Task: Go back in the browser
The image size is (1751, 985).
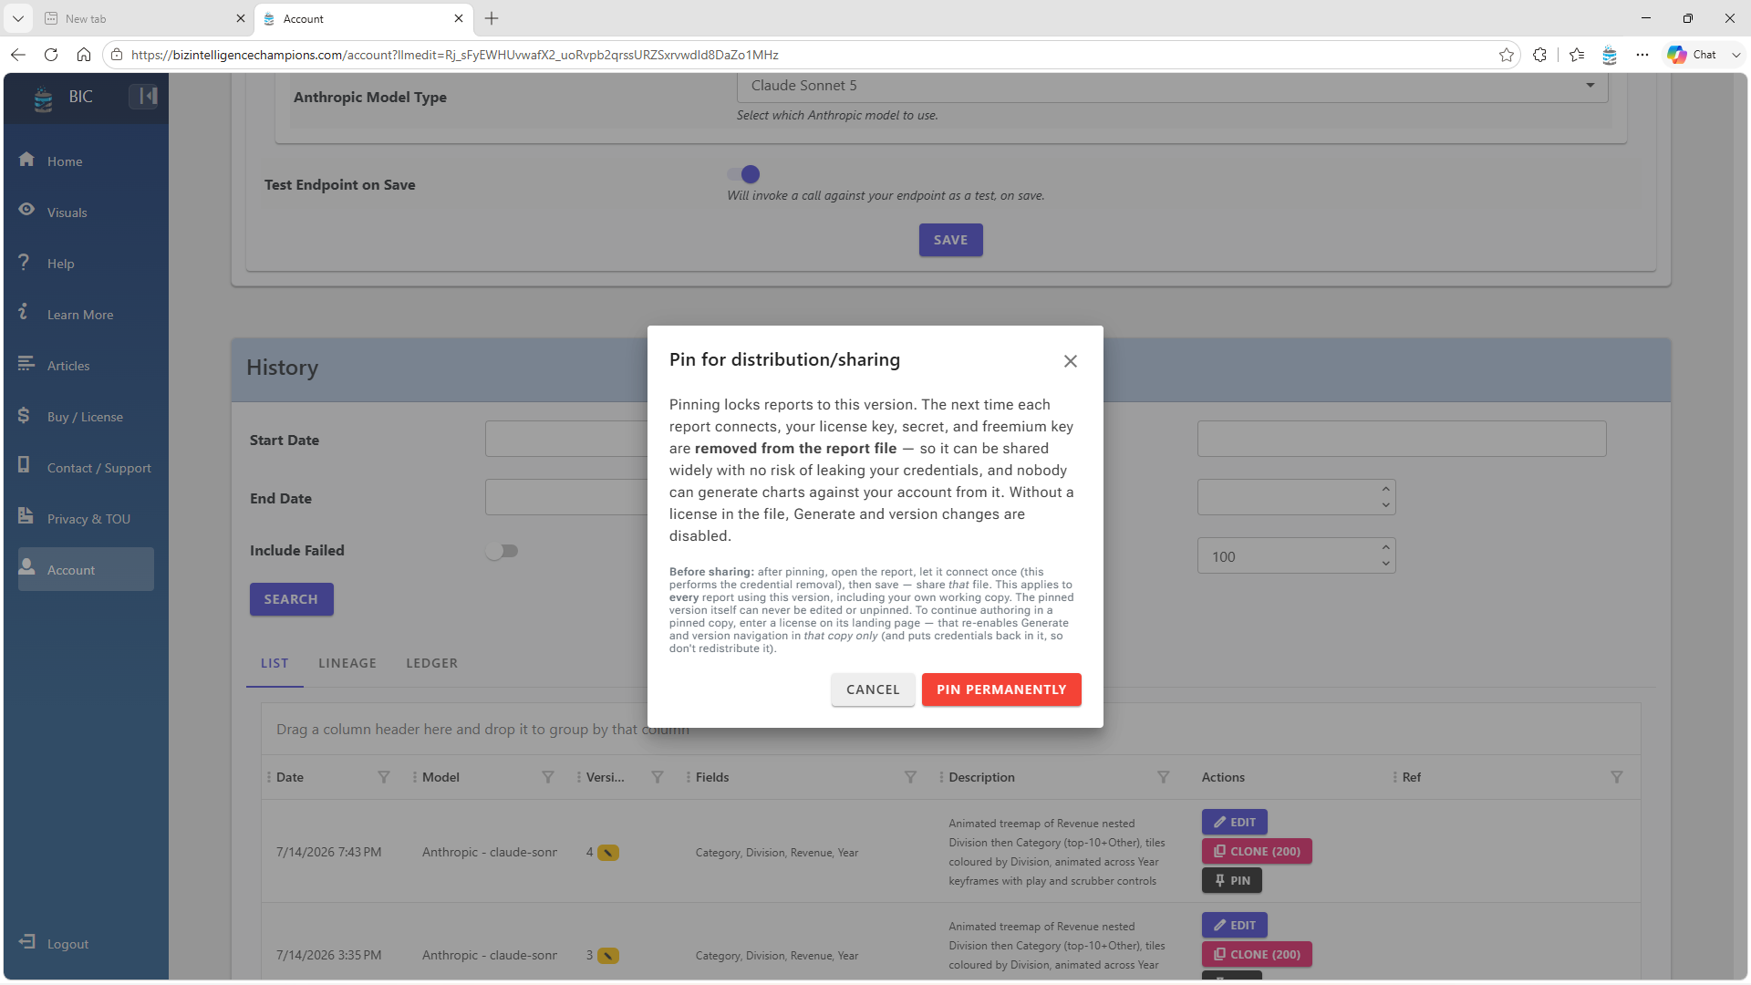Action: pyautogui.click(x=18, y=55)
